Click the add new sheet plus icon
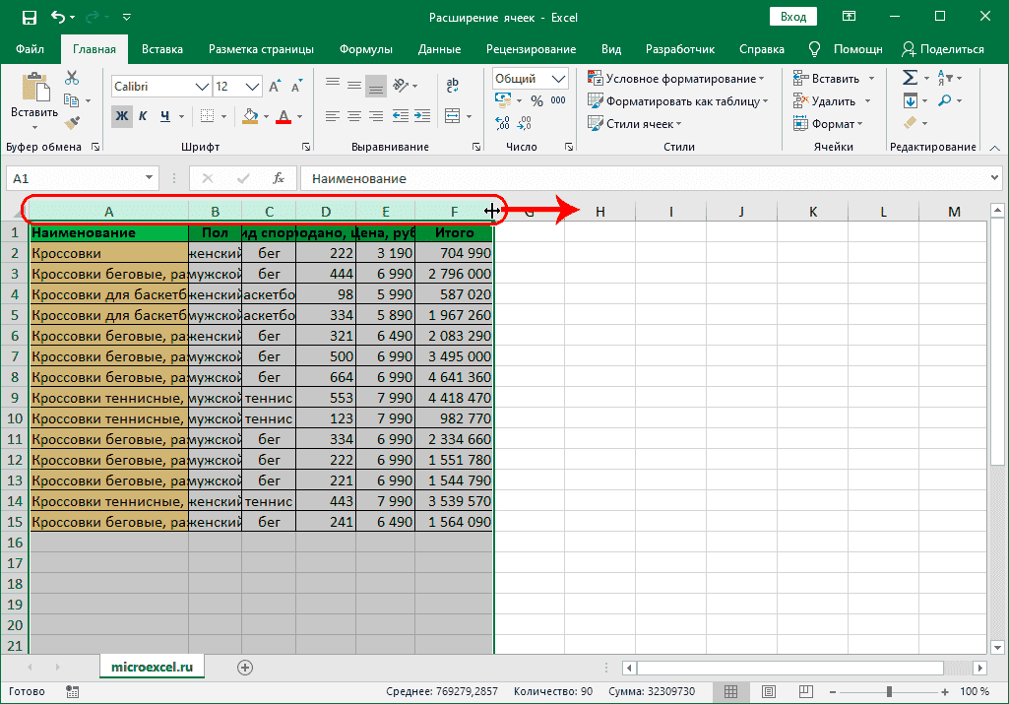Screen dimensions: 1009x704 [x=245, y=668]
